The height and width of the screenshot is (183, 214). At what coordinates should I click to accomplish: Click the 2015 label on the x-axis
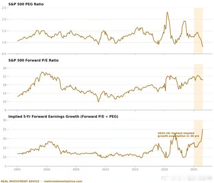(x=135, y=170)
